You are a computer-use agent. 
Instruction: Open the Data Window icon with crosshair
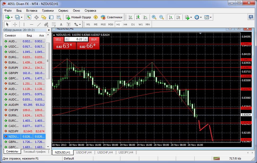[x=36, y=17]
